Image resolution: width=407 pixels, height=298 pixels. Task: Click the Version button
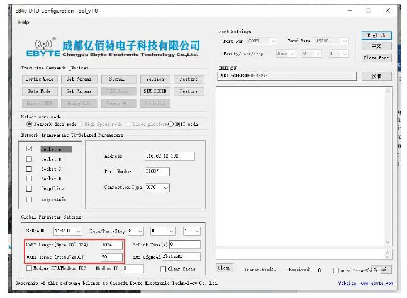click(x=155, y=79)
